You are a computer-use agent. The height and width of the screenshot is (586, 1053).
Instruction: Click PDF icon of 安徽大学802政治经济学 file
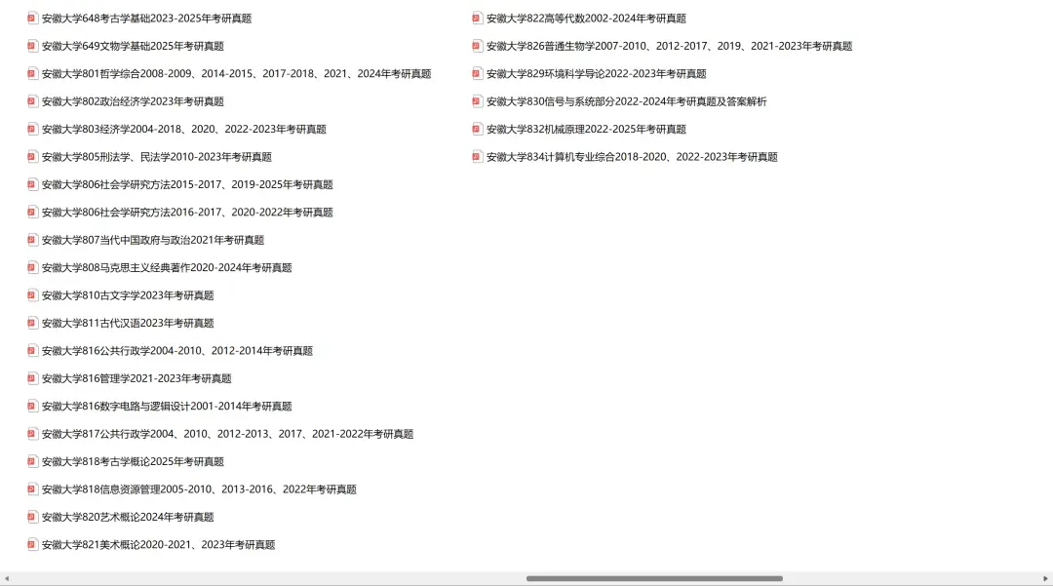(x=32, y=101)
